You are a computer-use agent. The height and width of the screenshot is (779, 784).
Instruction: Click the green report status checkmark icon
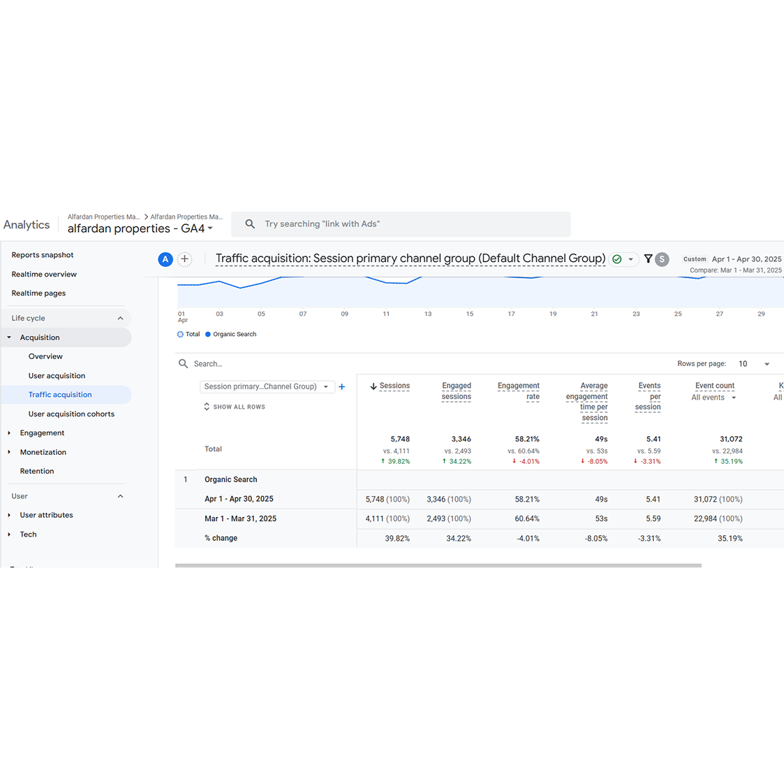617,259
